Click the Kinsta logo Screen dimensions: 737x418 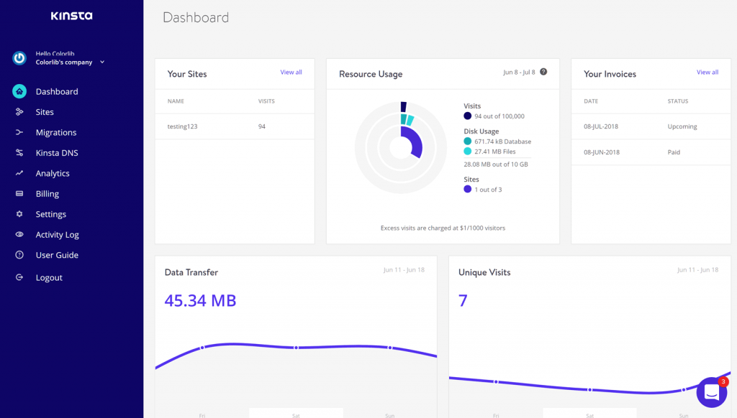pyautogui.click(x=71, y=15)
